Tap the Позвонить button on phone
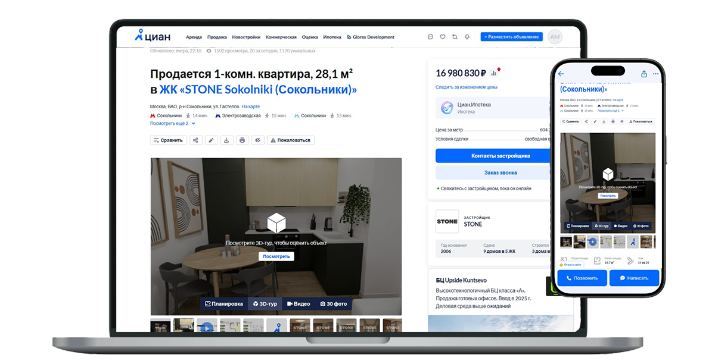 tap(582, 278)
